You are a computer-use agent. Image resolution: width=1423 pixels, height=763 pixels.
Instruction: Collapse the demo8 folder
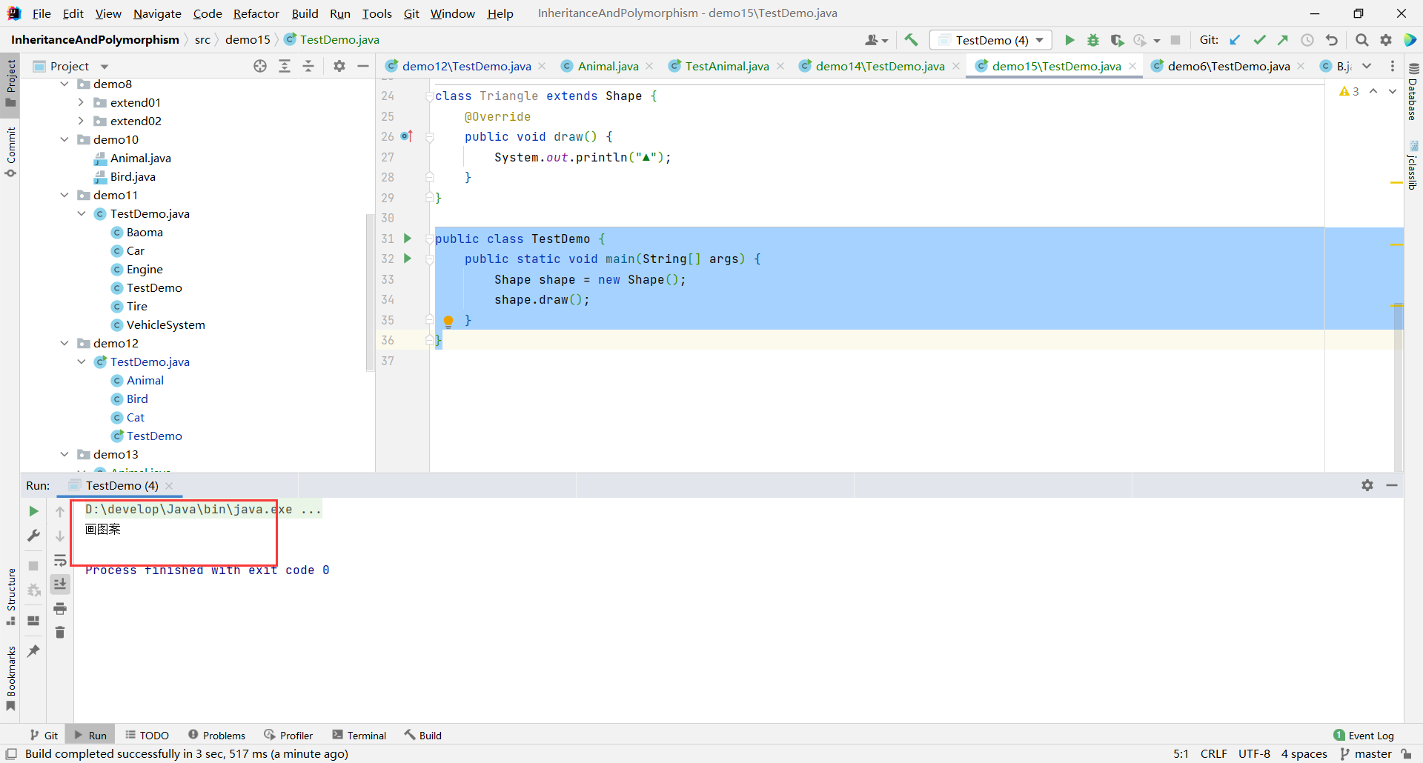(x=64, y=84)
